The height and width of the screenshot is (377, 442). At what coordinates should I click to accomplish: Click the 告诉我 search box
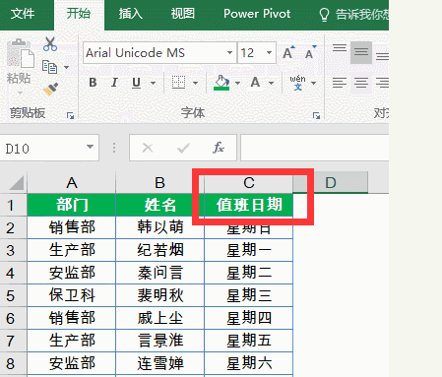[x=353, y=15]
